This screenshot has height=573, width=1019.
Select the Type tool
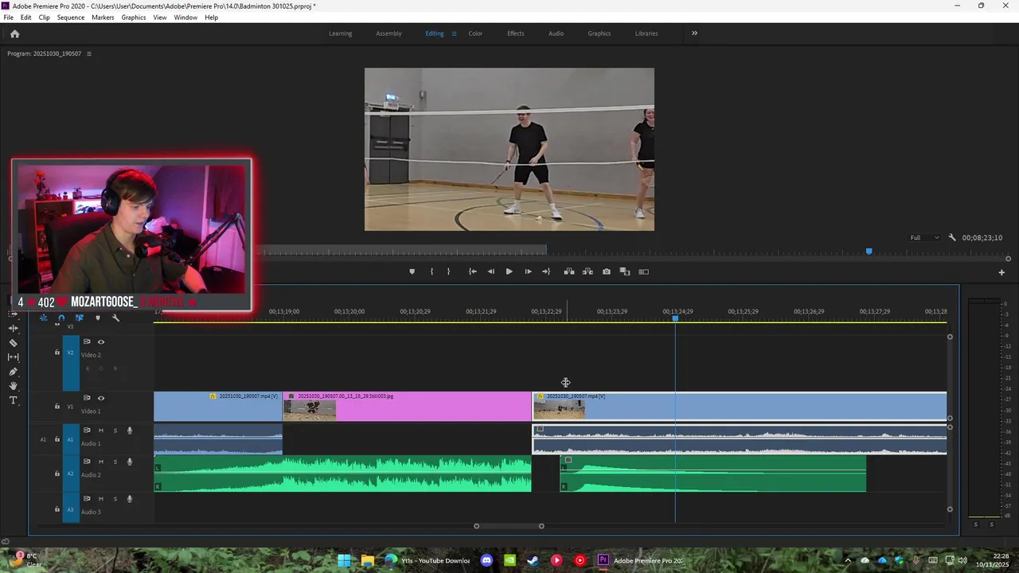(13, 400)
